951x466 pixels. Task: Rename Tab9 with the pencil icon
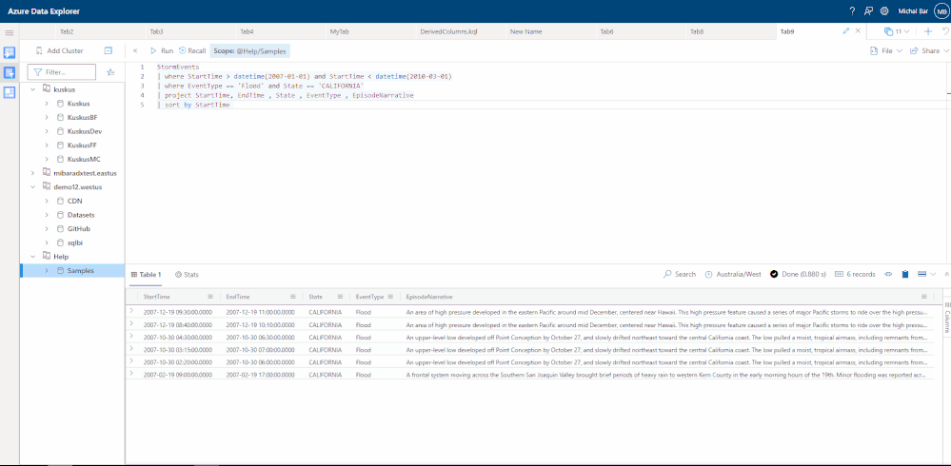tap(846, 30)
